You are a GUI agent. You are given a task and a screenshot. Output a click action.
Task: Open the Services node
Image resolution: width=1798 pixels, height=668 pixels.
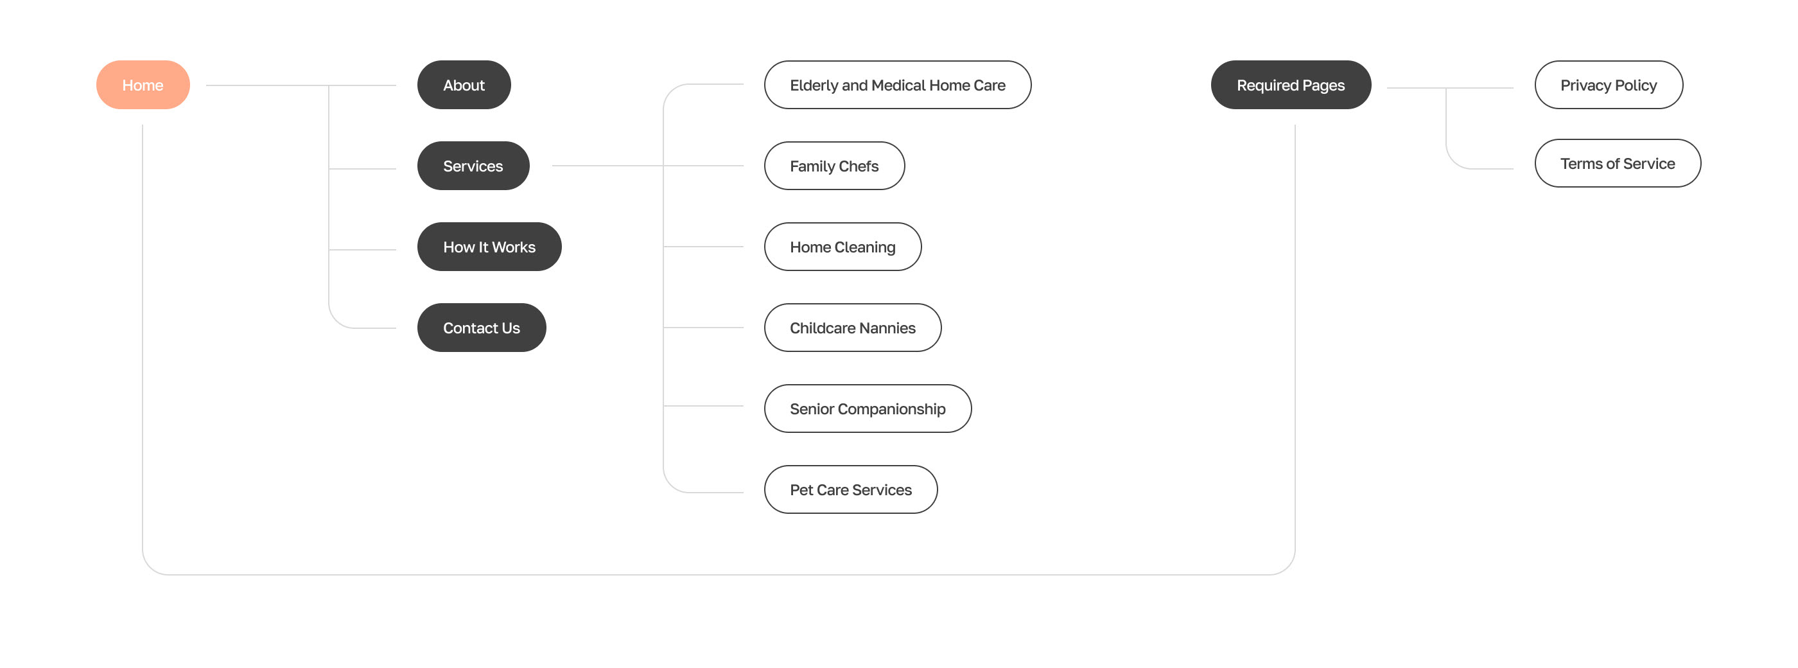473,166
